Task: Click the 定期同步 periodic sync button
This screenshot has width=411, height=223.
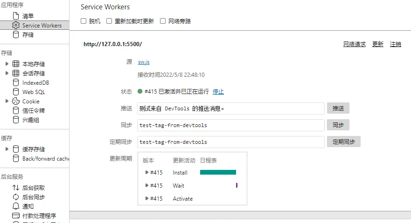Action: point(344,142)
